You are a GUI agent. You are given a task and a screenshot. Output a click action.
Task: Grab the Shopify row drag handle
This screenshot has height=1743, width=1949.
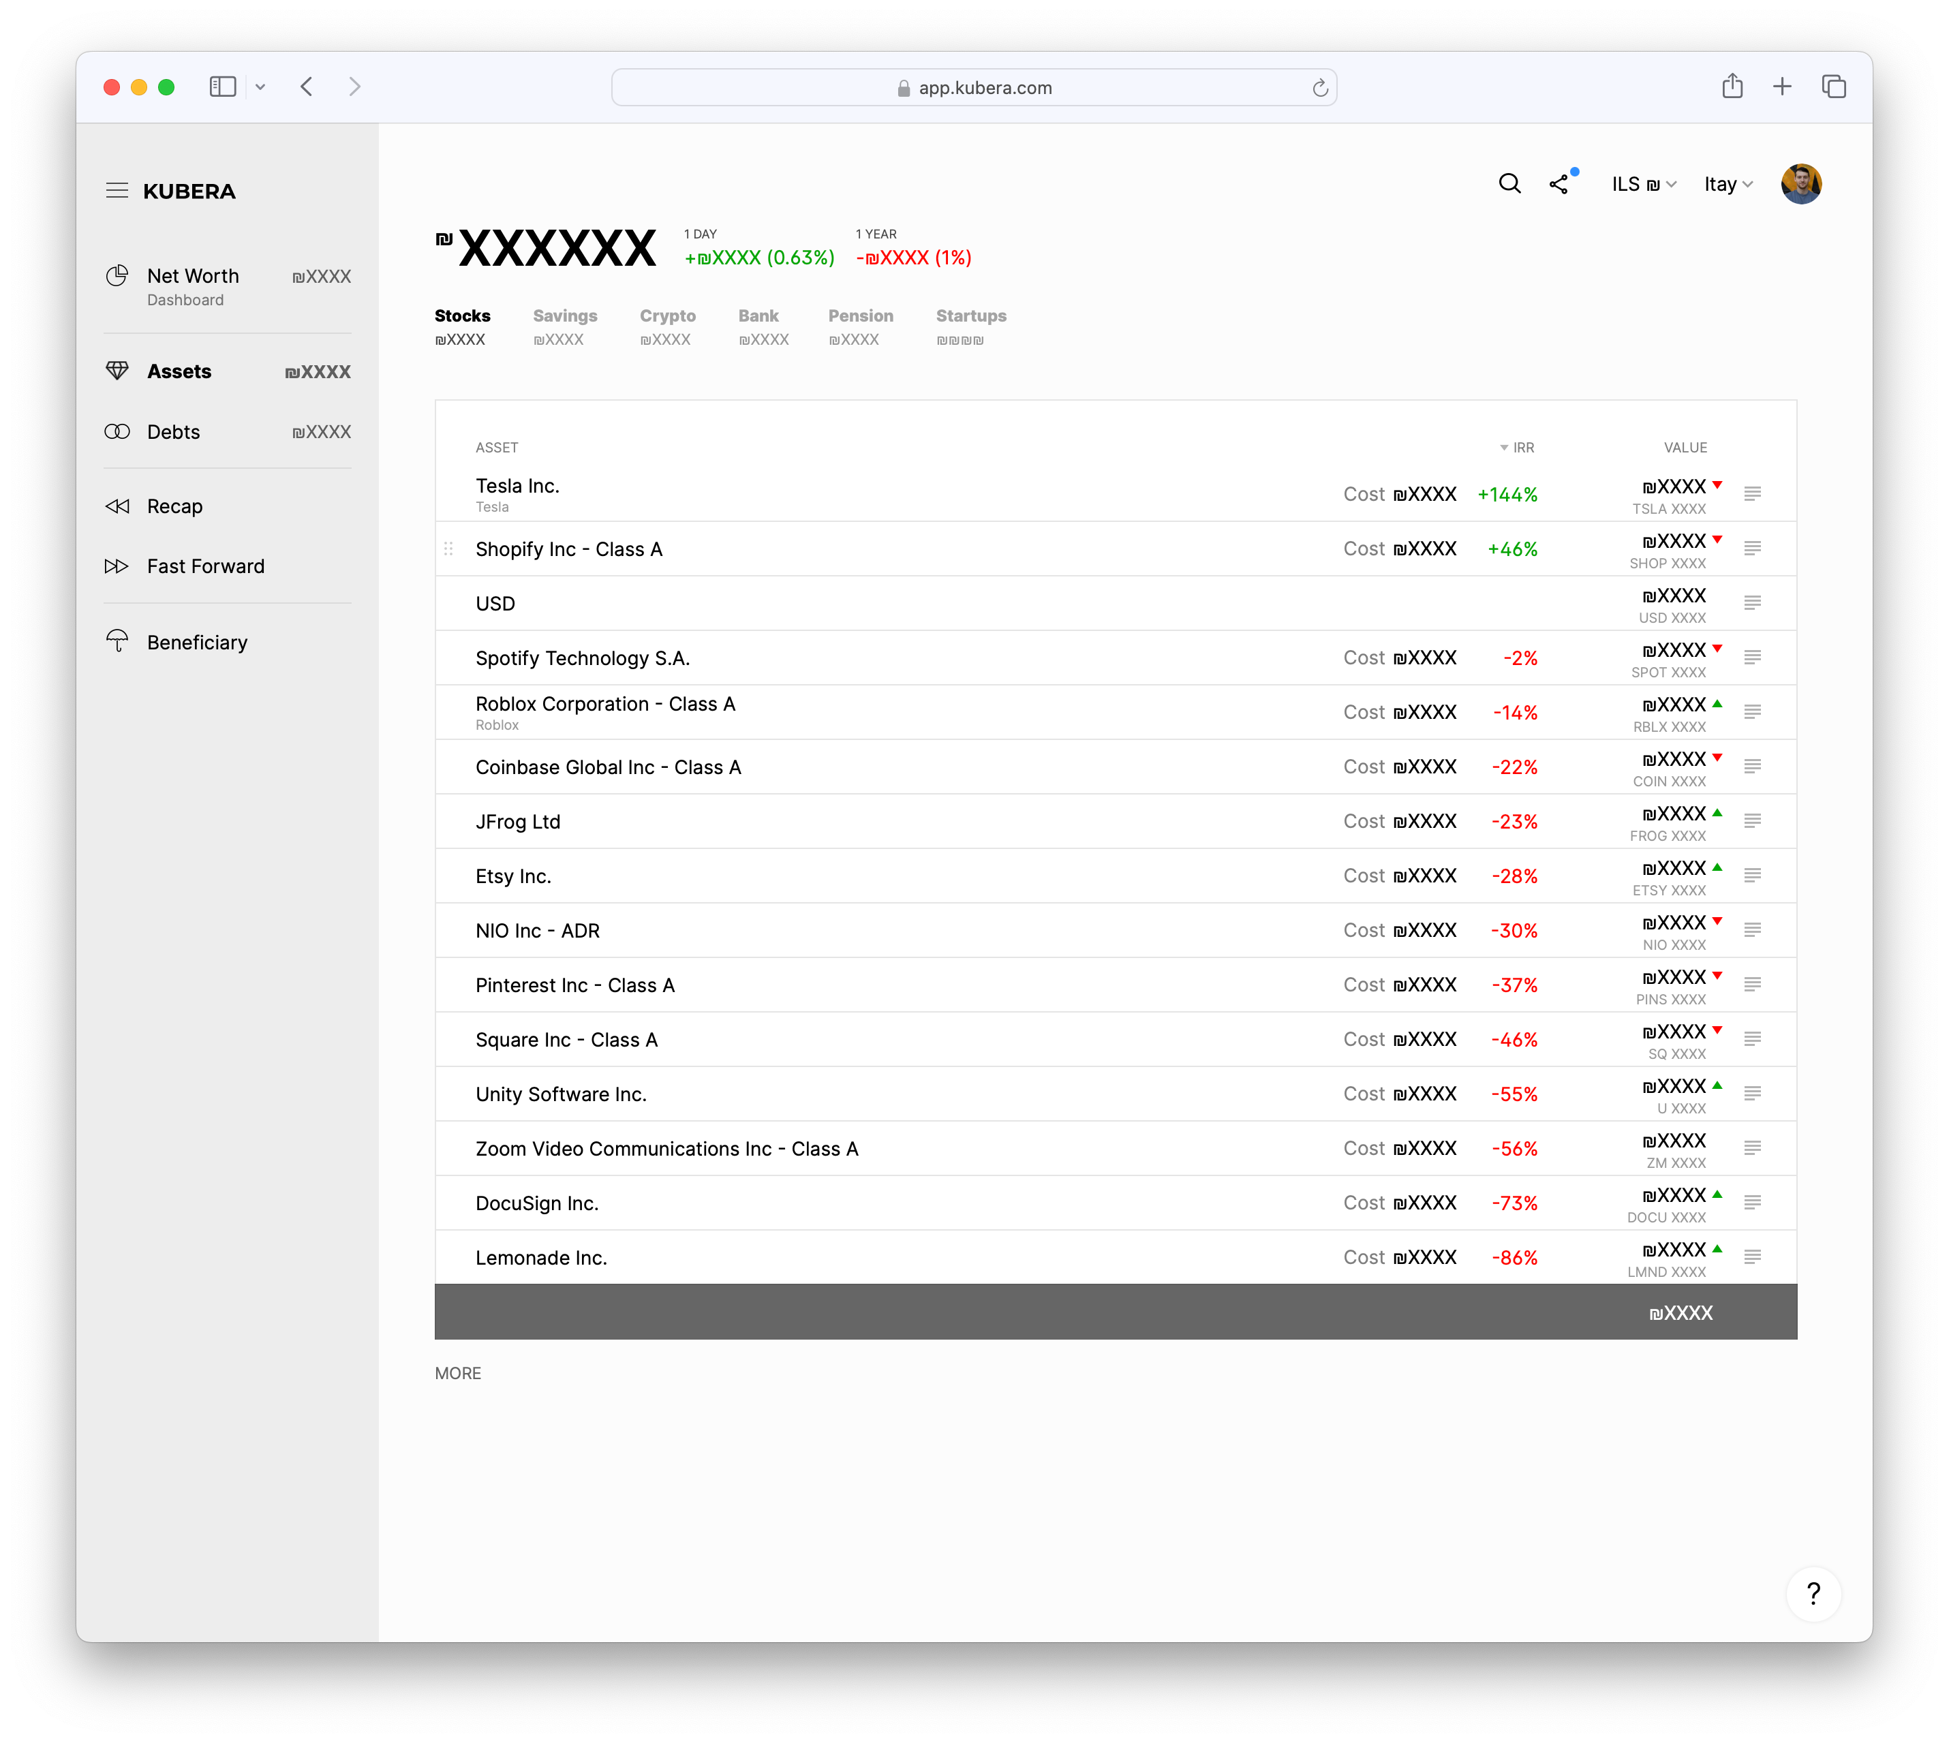(448, 549)
